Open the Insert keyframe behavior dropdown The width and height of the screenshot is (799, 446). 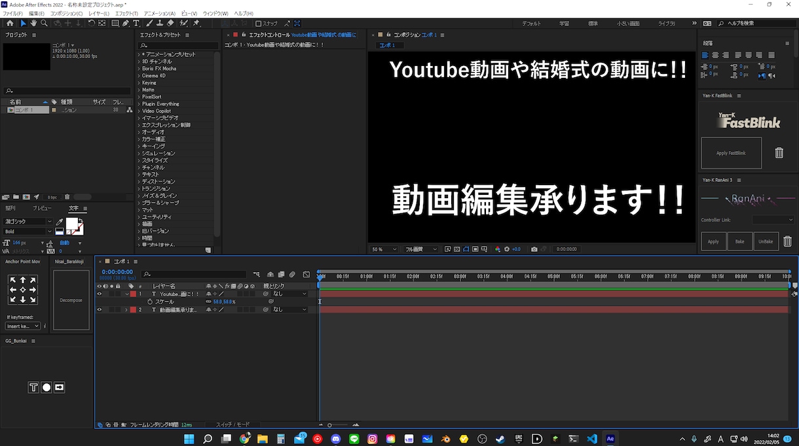[x=23, y=326]
